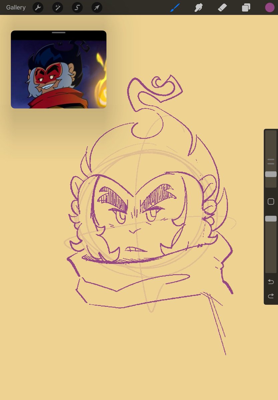This screenshot has height=400, width=278.
Task: Tap the reference window grab handle
Action: tap(59, 33)
